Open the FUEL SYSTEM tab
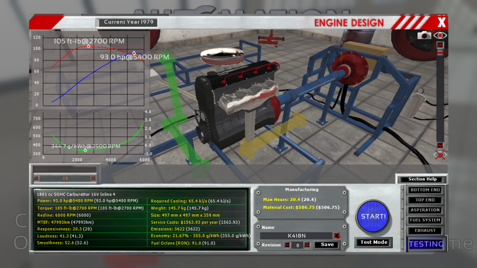 coord(425,220)
